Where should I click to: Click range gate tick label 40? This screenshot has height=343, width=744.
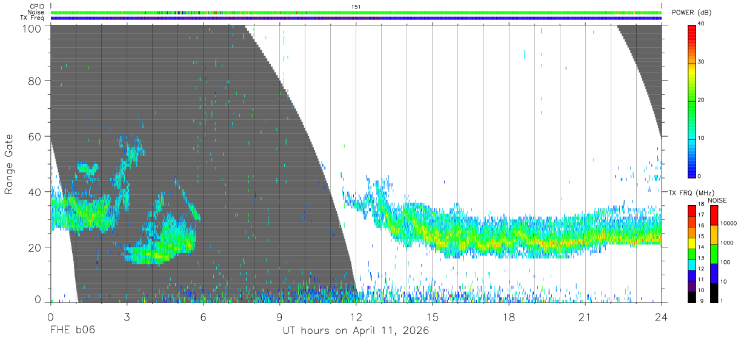click(x=35, y=192)
